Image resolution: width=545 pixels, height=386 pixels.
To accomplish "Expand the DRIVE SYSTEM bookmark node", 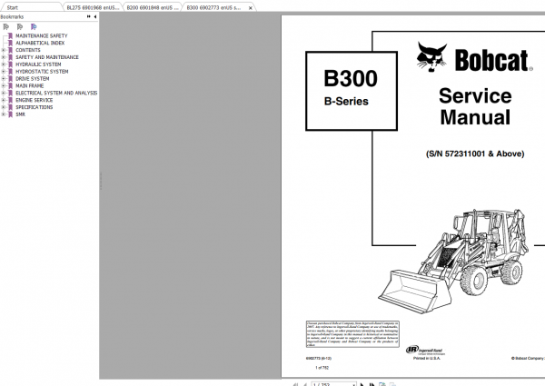I will click(4, 78).
